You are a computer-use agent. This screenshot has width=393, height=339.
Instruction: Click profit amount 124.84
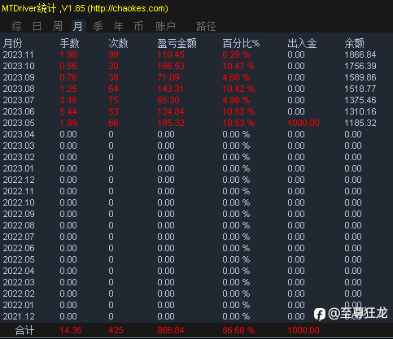coord(171,111)
